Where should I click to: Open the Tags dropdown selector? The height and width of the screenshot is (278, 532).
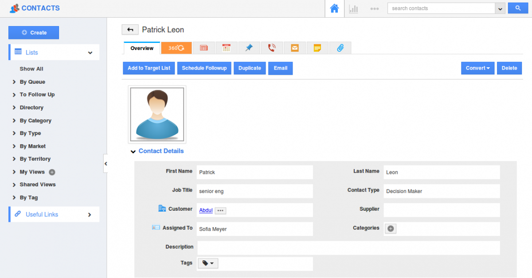coord(207,263)
